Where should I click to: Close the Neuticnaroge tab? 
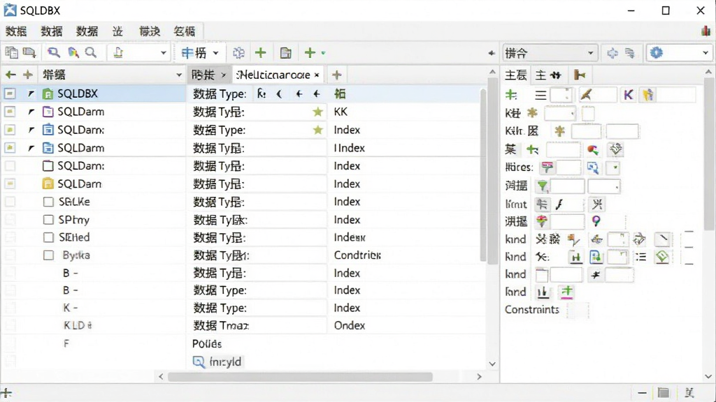(317, 75)
